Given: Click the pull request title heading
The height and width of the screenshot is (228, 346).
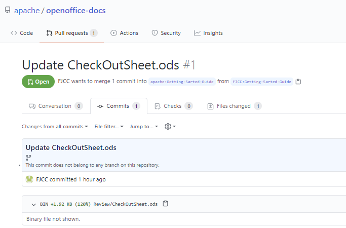Looking at the screenshot, I should (x=100, y=65).
